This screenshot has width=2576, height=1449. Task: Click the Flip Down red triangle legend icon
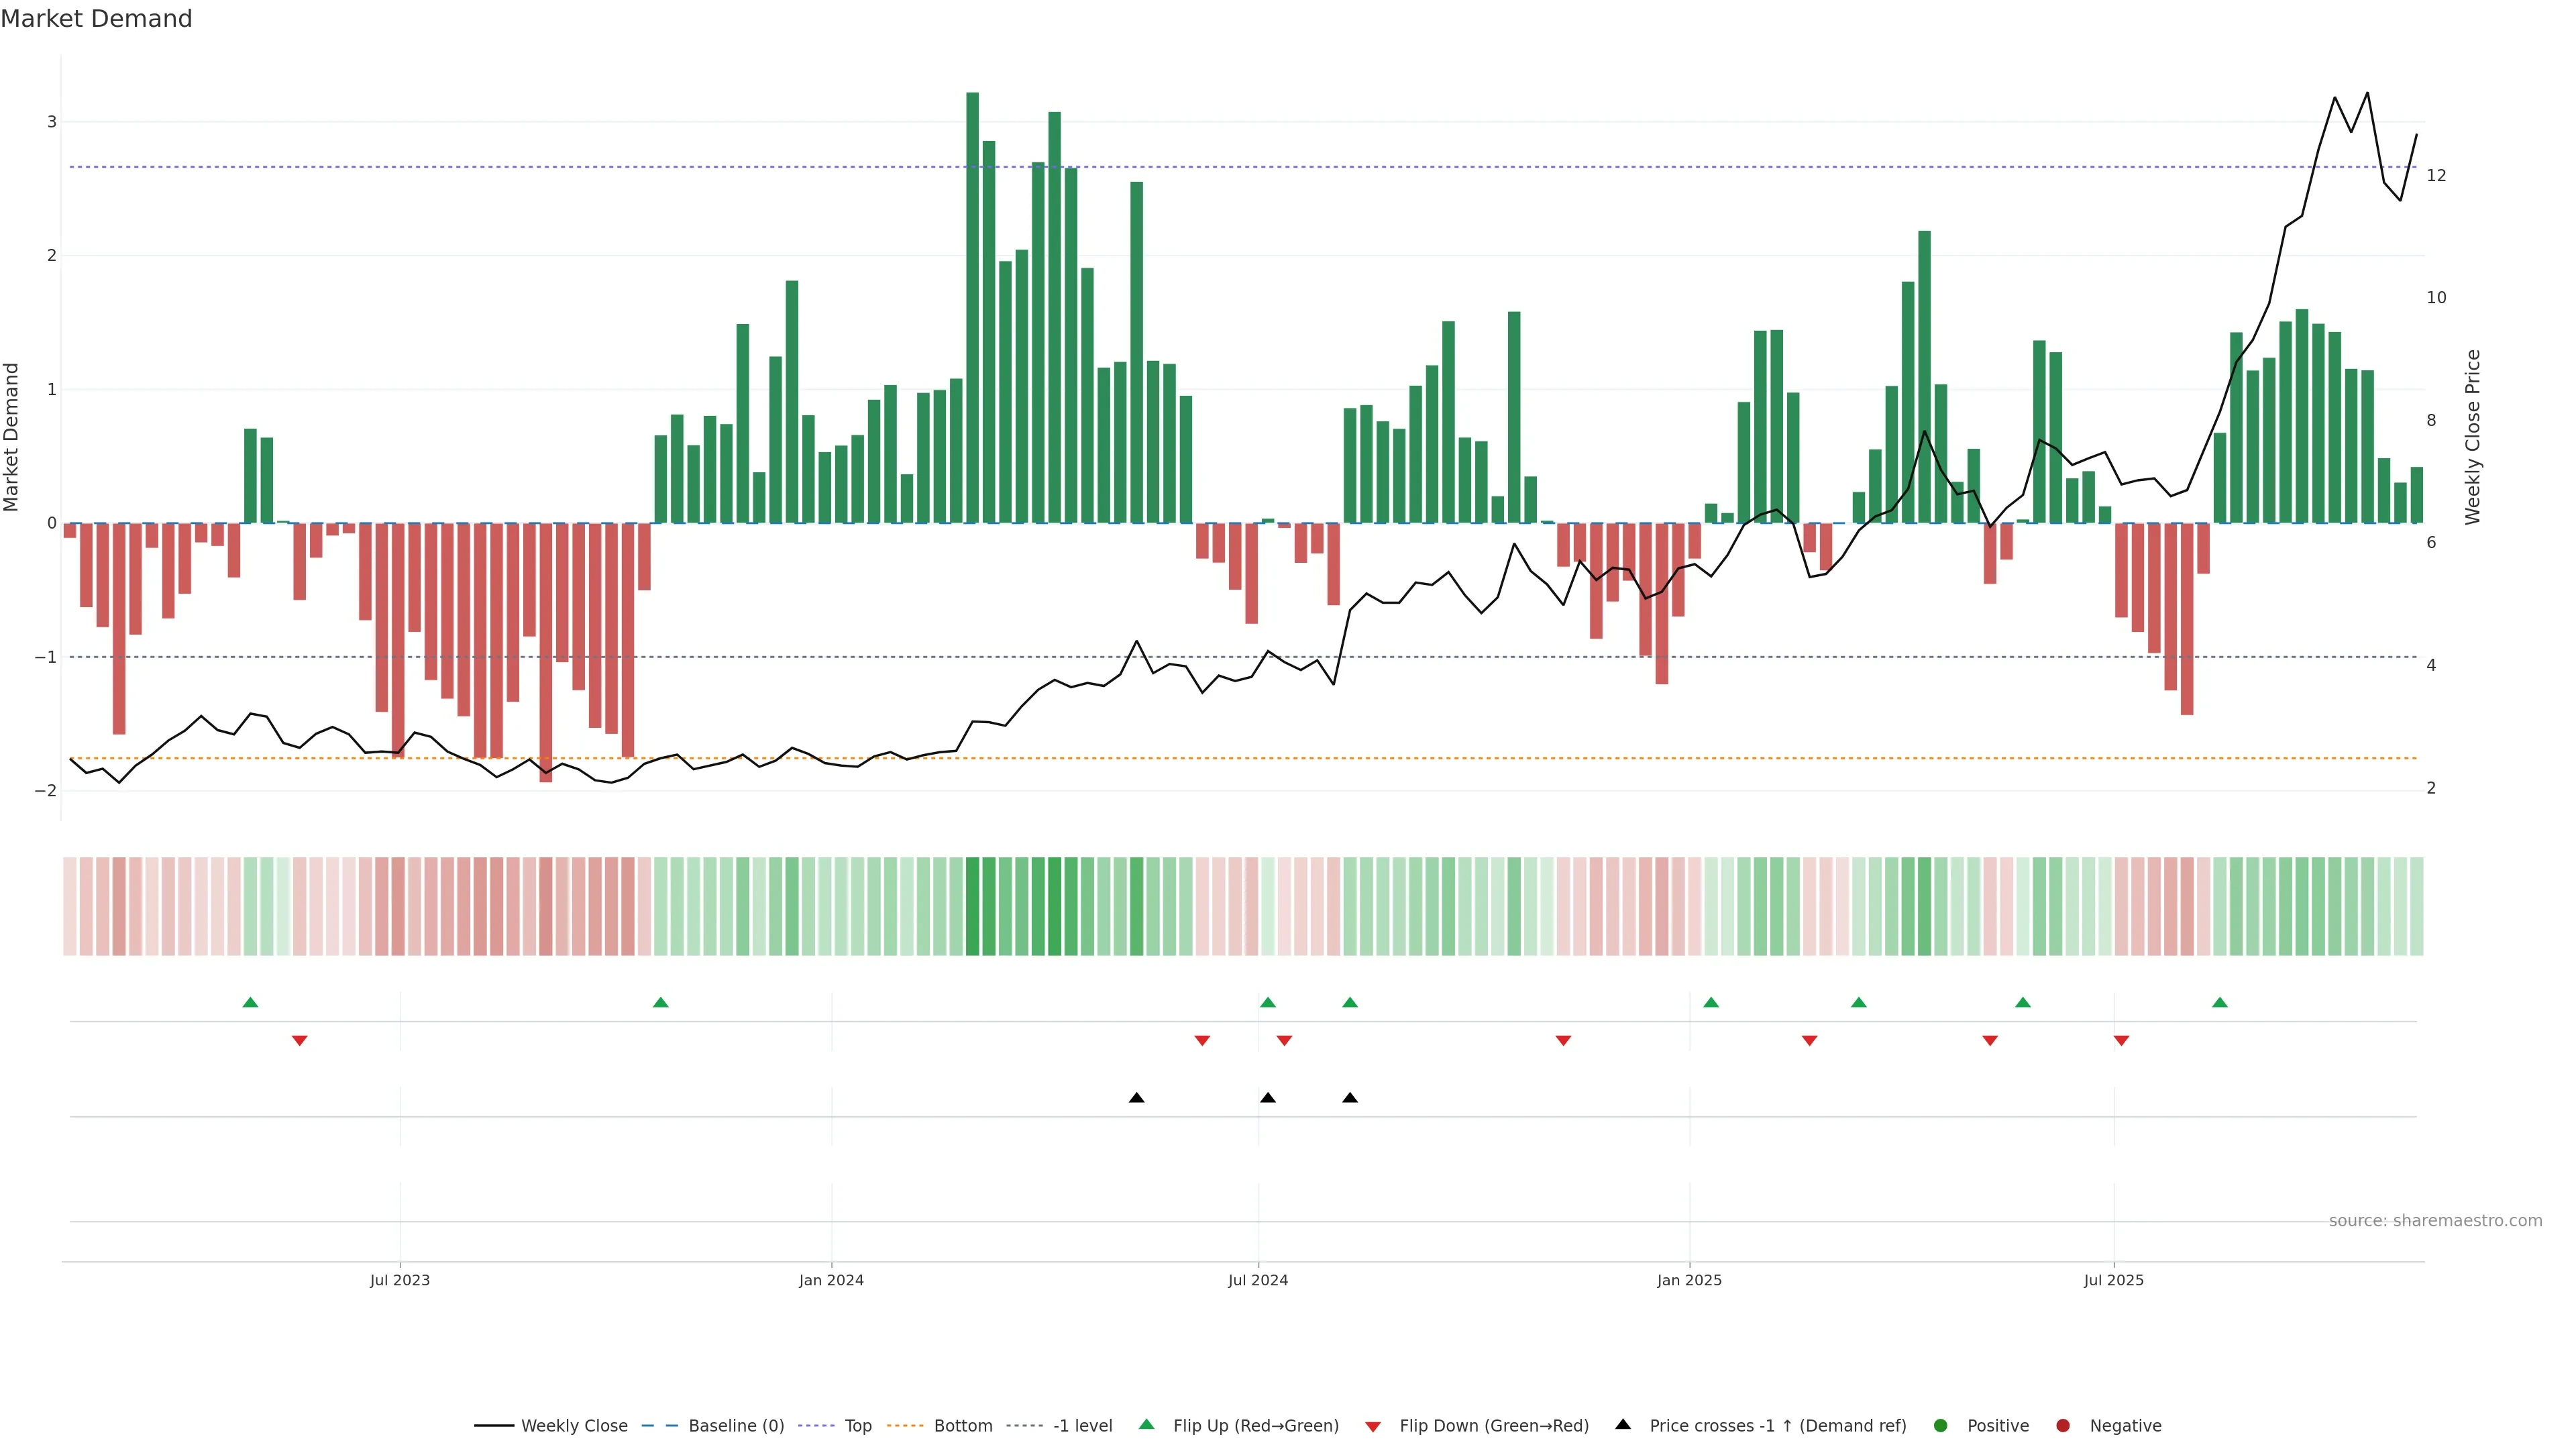tap(1373, 1426)
